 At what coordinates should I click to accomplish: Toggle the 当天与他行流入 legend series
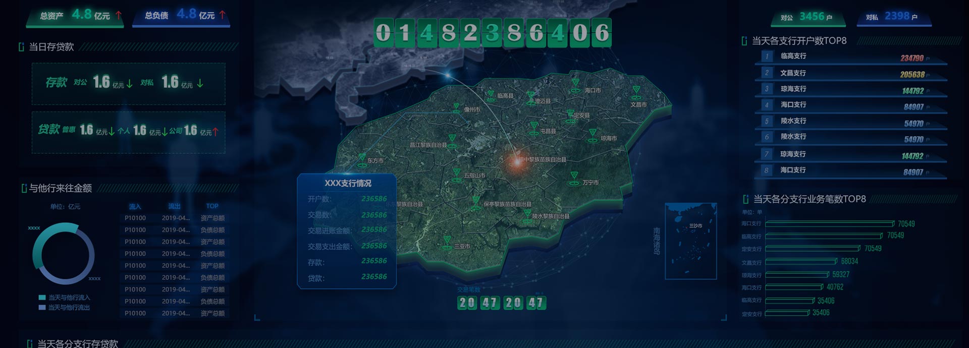pyautogui.click(x=69, y=298)
